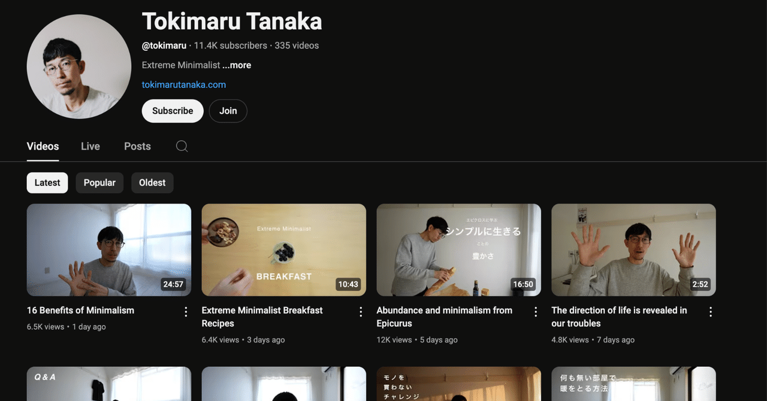
Task: Select the Latest filter chip
Action: pyautogui.click(x=47, y=183)
